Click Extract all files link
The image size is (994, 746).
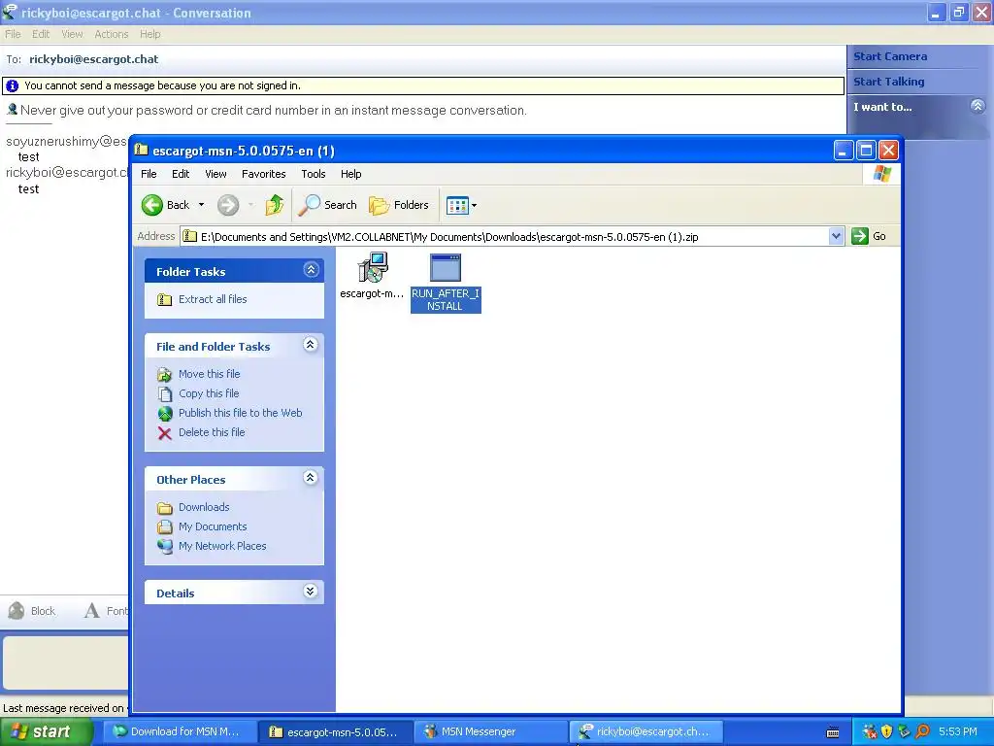[213, 299]
